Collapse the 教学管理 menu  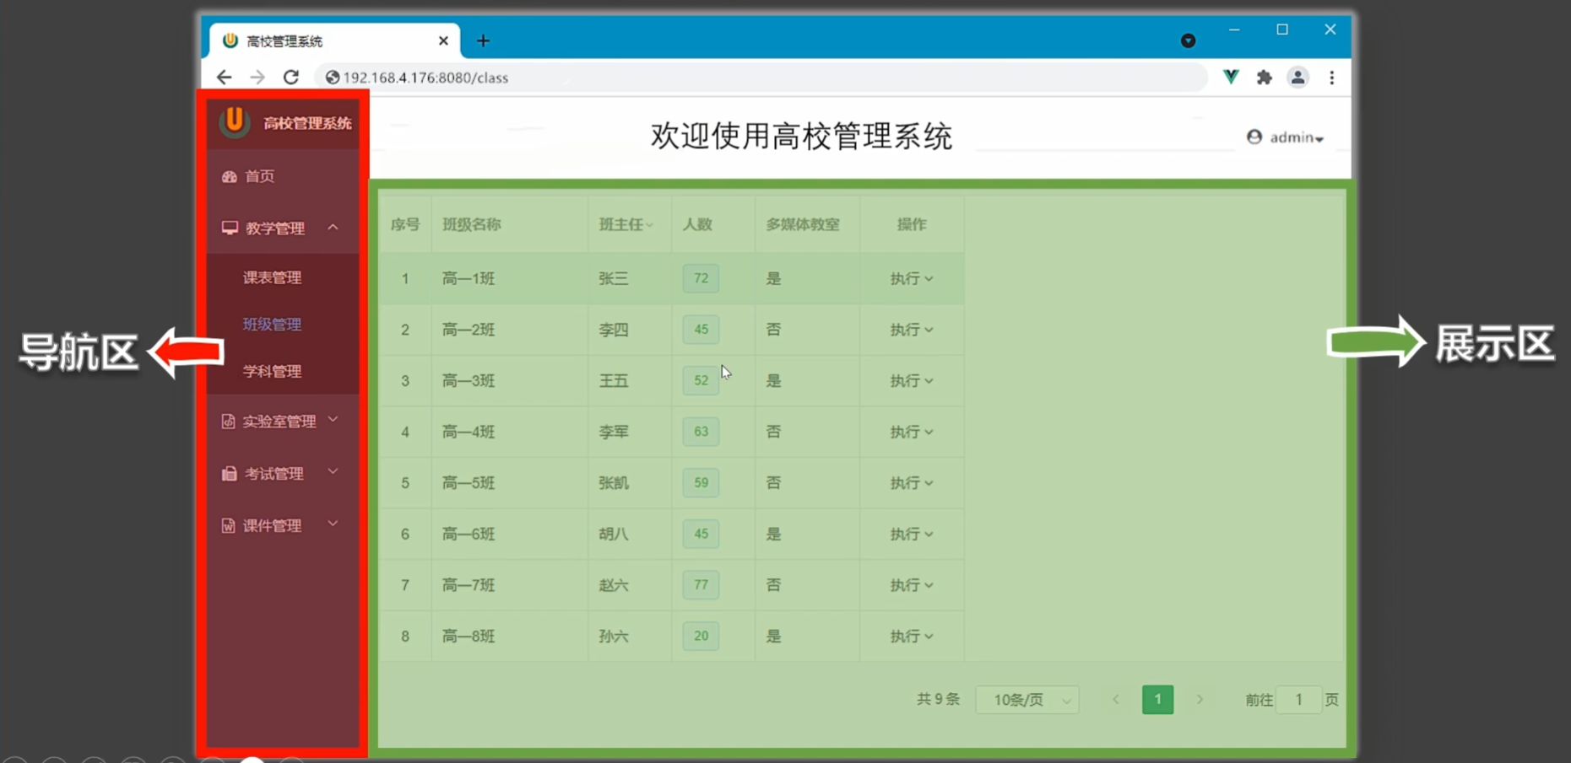coord(283,228)
